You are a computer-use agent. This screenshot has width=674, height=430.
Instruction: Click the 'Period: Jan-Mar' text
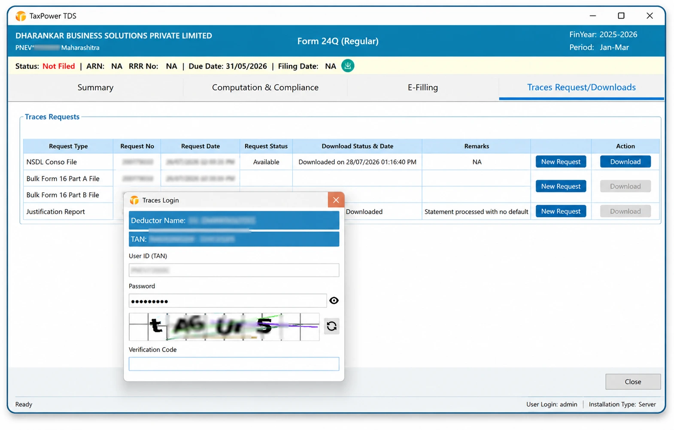click(x=599, y=47)
